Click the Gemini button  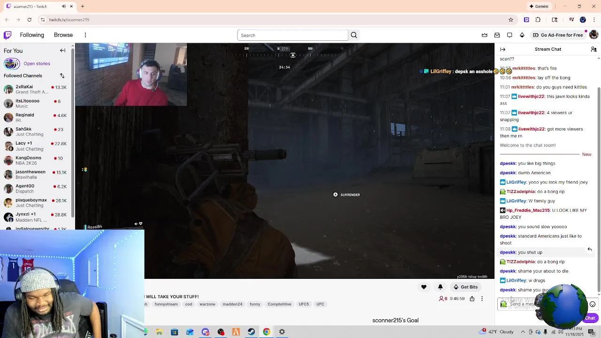[x=539, y=7]
